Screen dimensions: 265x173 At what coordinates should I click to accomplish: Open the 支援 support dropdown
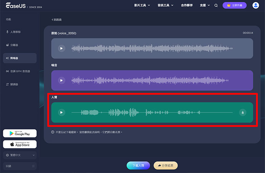205,5
